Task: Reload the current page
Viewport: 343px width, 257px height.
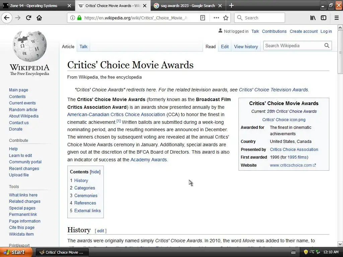Action: click(28, 18)
